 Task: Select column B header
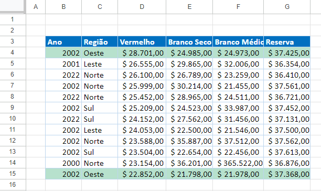[63, 7]
